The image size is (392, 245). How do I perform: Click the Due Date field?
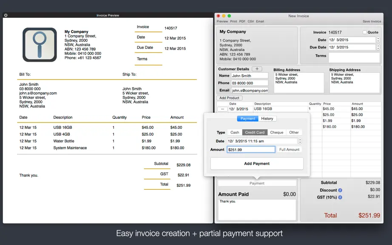click(352, 47)
